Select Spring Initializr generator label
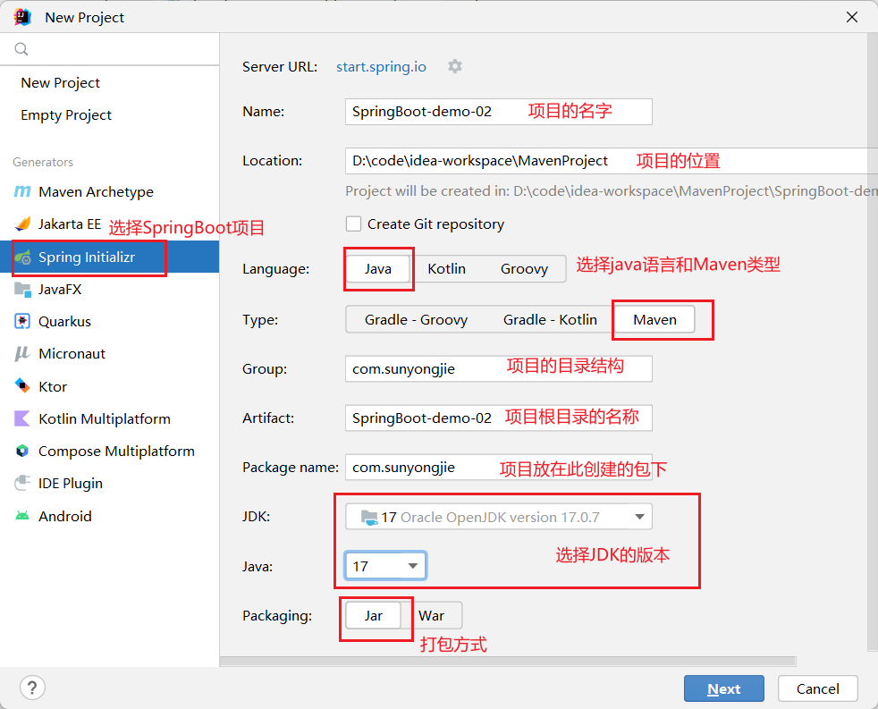878x709 pixels. [x=87, y=257]
